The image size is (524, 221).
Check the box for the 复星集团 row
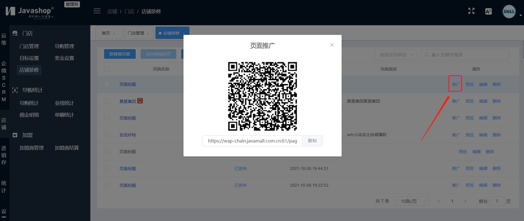click(x=107, y=101)
